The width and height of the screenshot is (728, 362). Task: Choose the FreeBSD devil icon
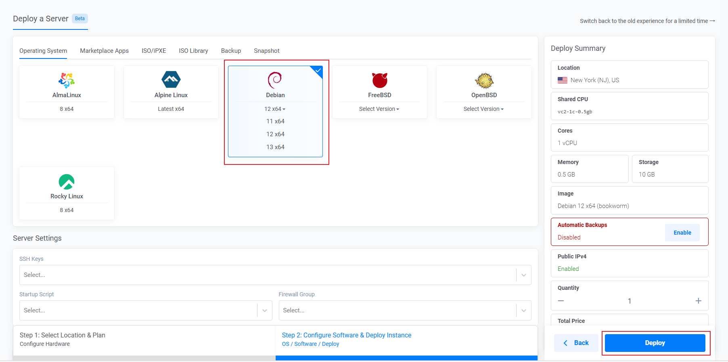(x=379, y=80)
